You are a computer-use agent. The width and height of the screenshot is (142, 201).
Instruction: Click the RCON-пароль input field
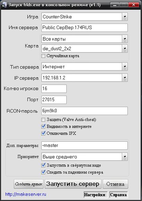(x=84, y=111)
